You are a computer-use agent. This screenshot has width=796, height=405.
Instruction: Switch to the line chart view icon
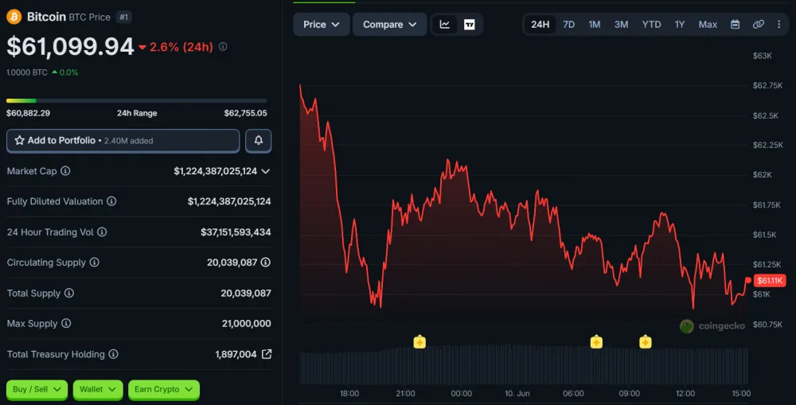(445, 25)
